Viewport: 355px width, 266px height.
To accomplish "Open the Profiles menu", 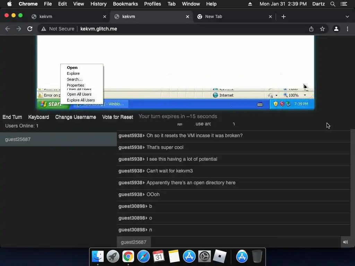I will 153,4.
